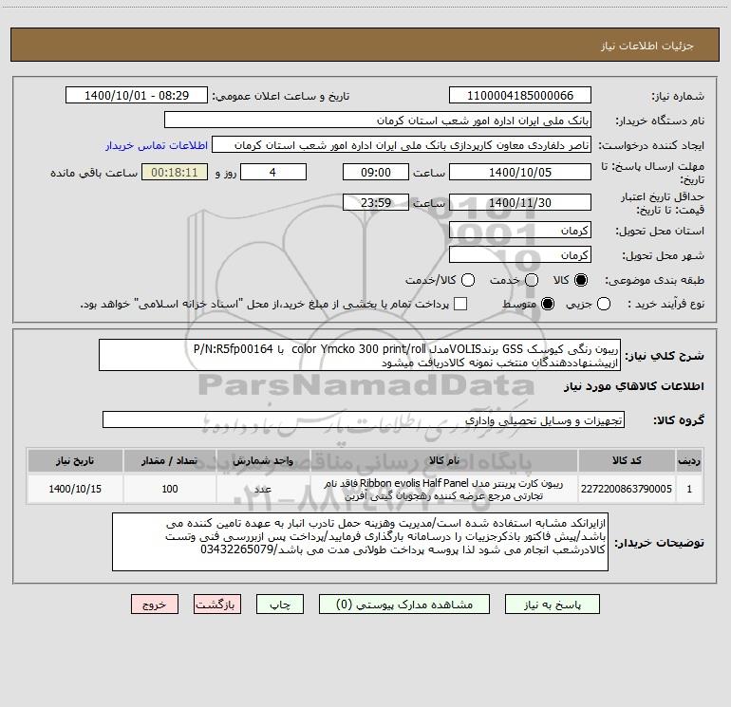
Task: Click the delivery province field کرمان
Action: 520,231
